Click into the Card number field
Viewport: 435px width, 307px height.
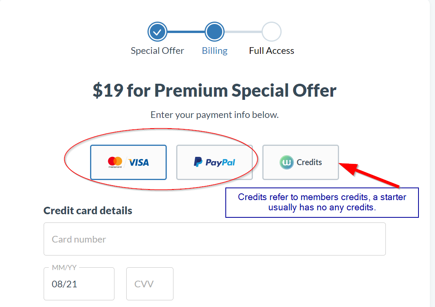click(x=214, y=239)
